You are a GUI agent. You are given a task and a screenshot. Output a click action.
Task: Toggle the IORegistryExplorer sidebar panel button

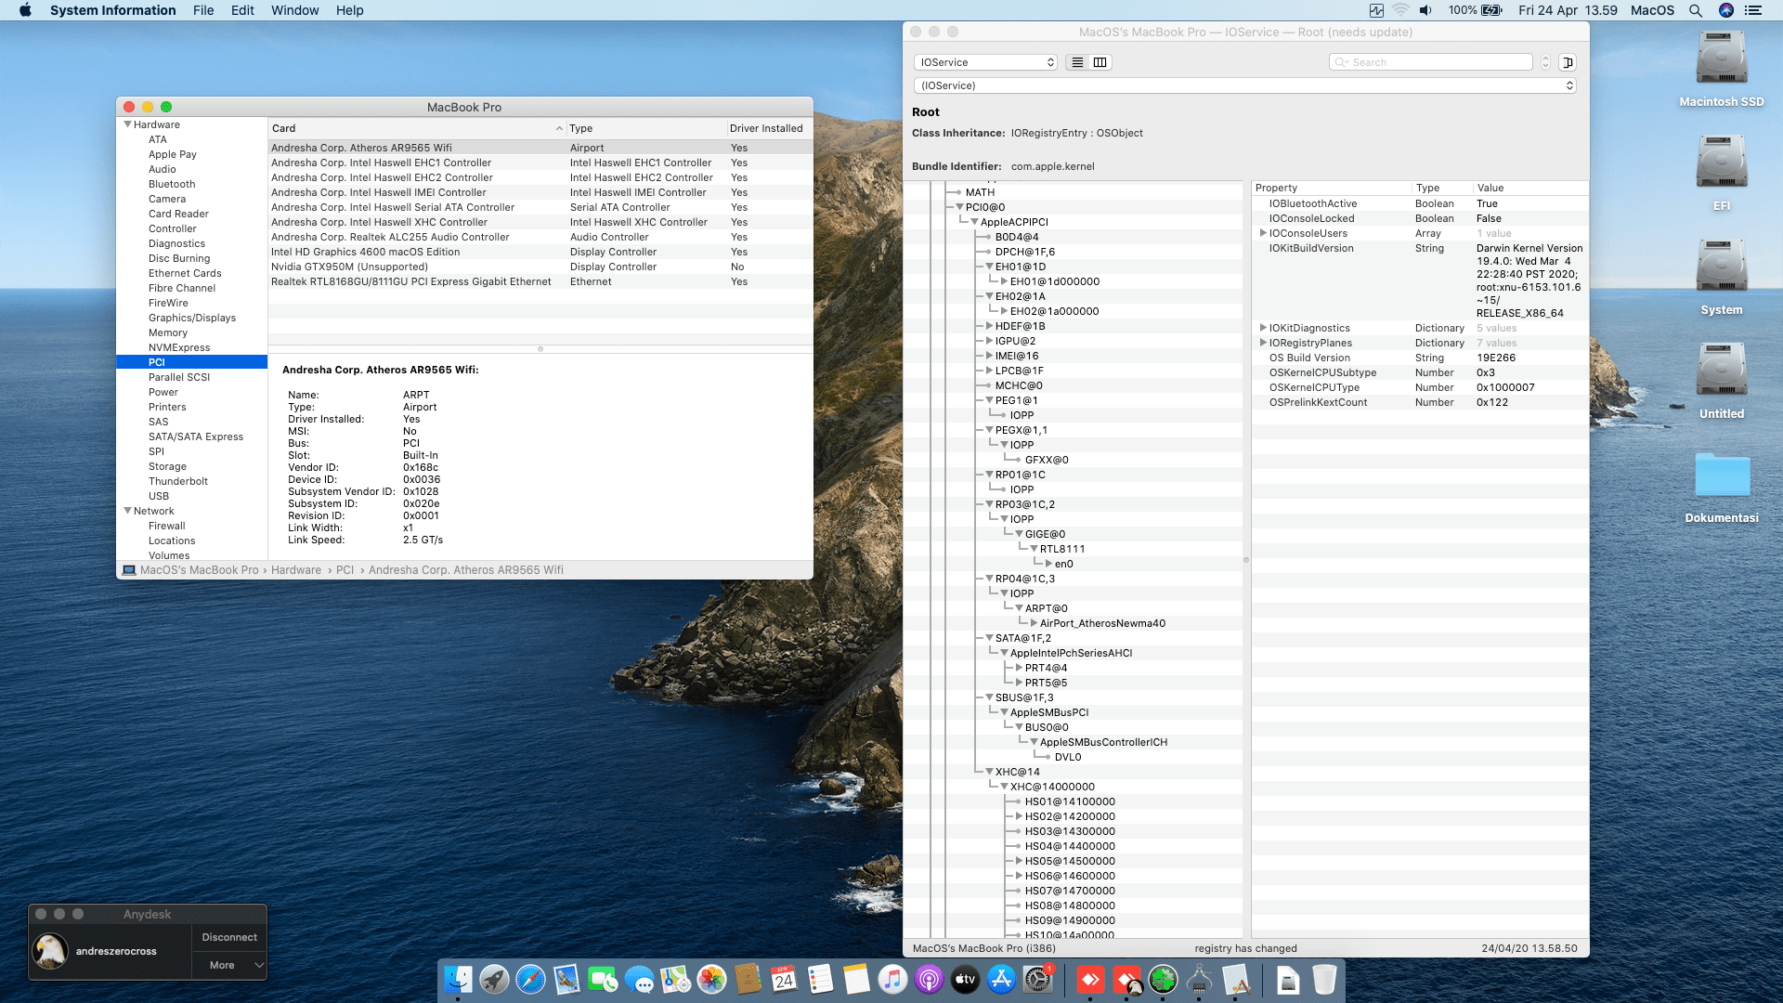coord(1568,62)
